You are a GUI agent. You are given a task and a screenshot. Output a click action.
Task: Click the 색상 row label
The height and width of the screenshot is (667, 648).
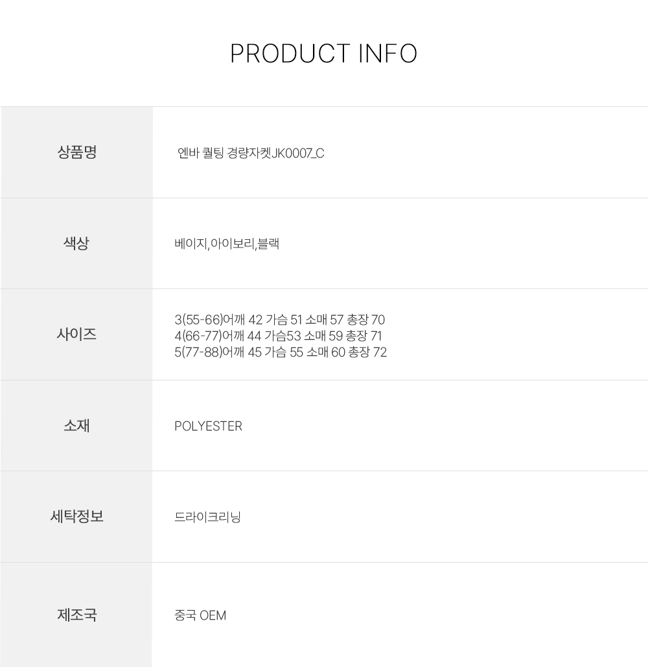tap(76, 244)
